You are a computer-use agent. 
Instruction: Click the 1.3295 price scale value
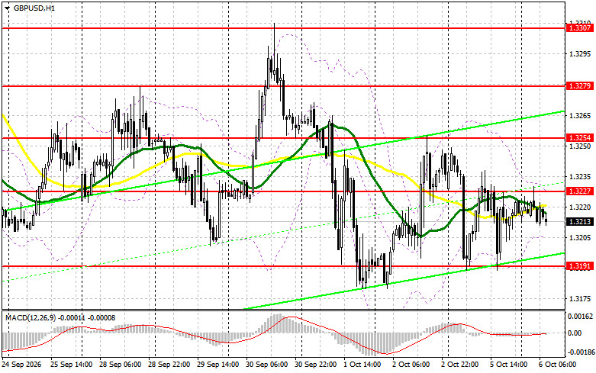(x=580, y=54)
